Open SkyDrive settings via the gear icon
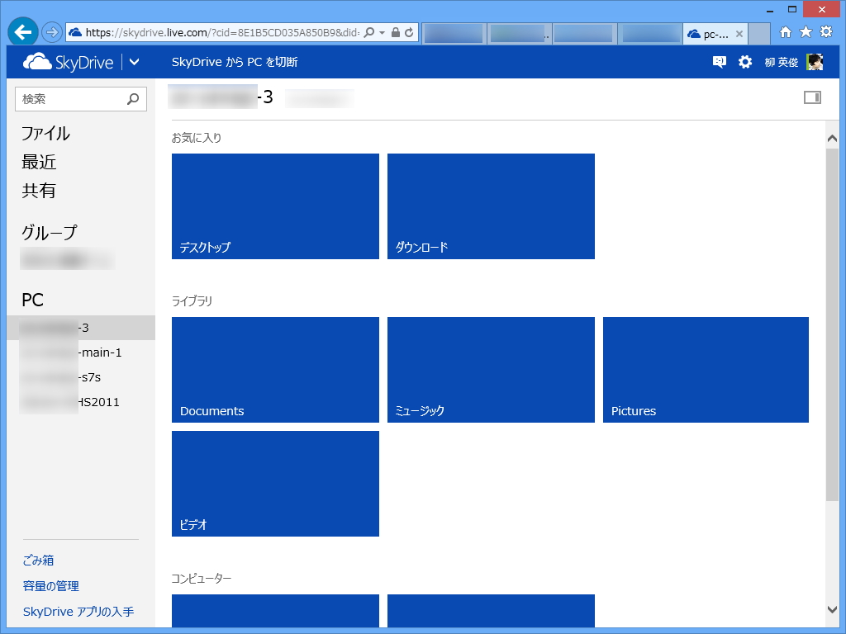This screenshot has height=634, width=846. 744,61
